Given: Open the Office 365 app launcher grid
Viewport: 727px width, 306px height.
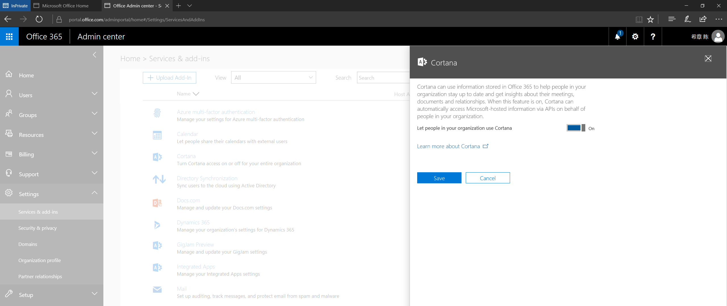Looking at the screenshot, I should click(x=9, y=36).
